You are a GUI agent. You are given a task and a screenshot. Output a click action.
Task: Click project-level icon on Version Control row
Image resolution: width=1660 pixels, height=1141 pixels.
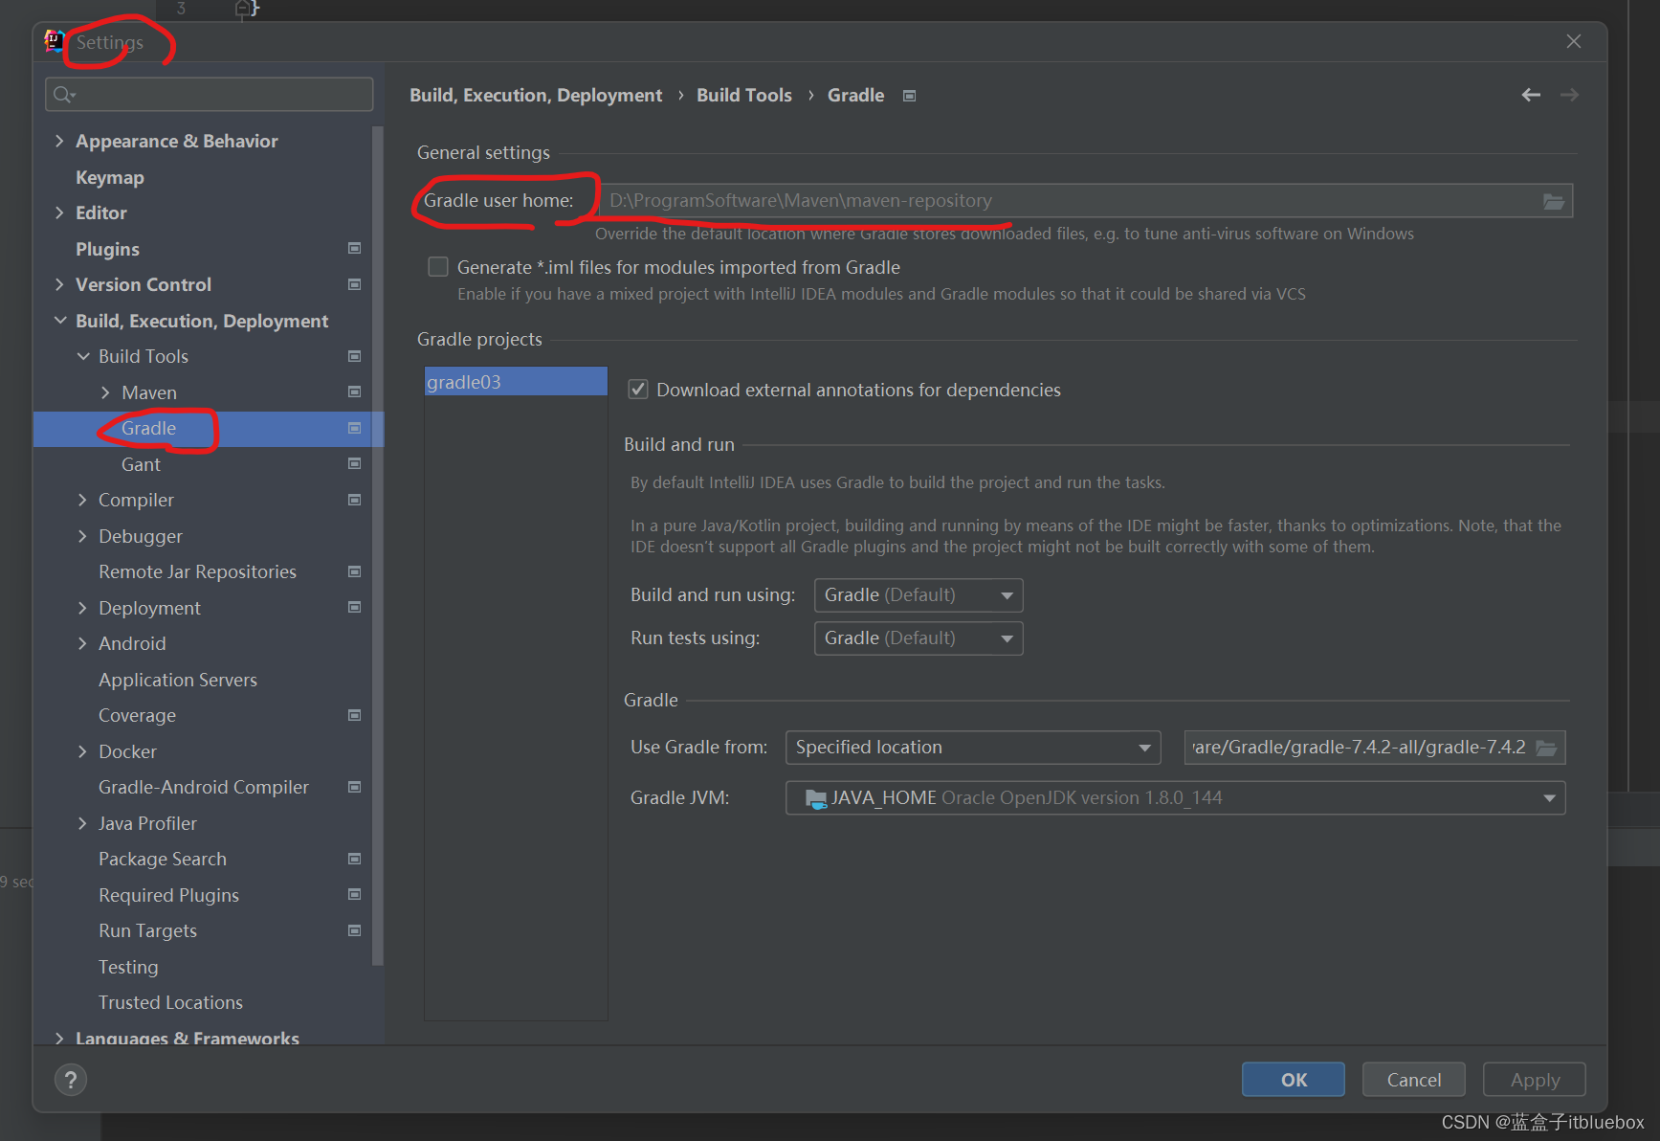click(354, 284)
